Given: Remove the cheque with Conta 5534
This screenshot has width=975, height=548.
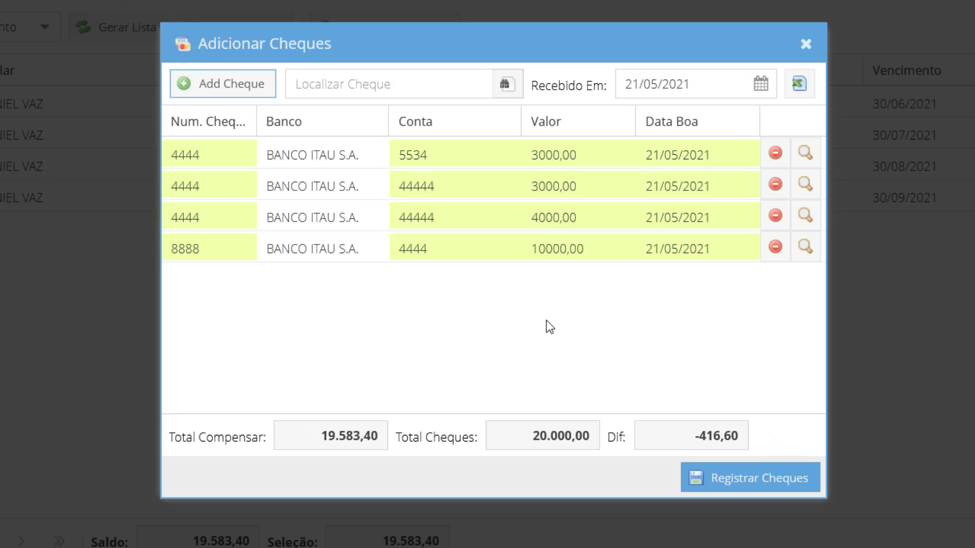Looking at the screenshot, I should (x=775, y=153).
